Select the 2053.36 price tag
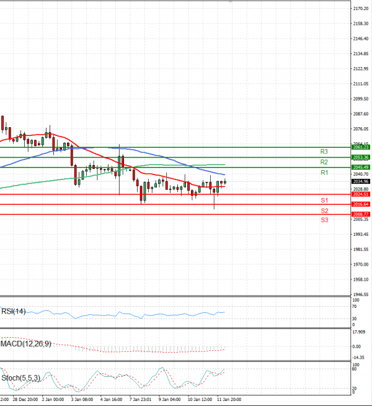 coord(361,157)
